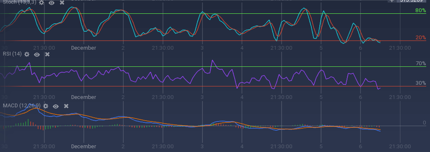Open MACD (12,26,9) settings gear
Image resolution: width=430 pixels, height=152 pixels.
46,106
